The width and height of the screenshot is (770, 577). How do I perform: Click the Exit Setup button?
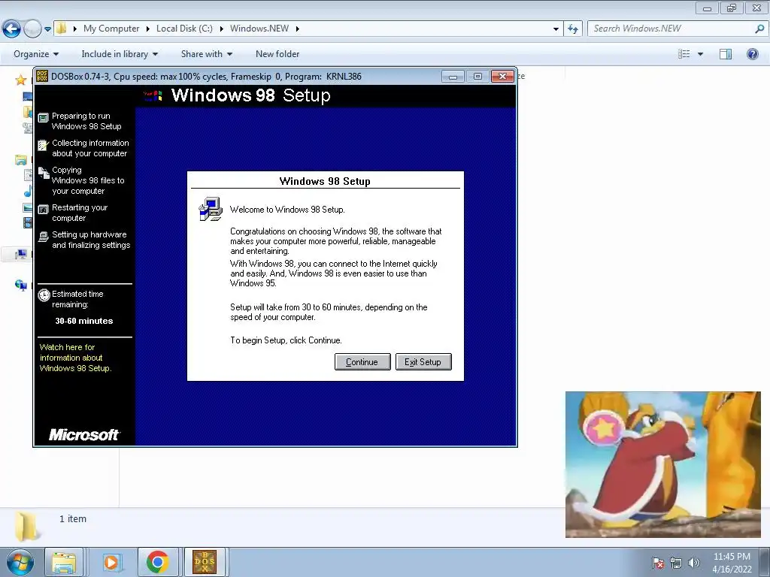(x=423, y=362)
